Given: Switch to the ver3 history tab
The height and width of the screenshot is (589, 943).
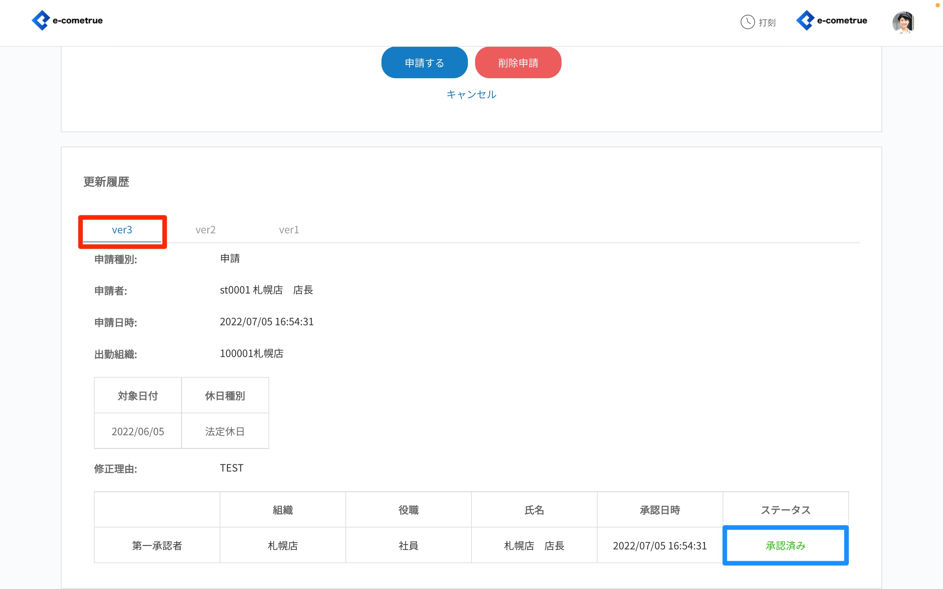Looking at the screenshot, I should 122,230.
